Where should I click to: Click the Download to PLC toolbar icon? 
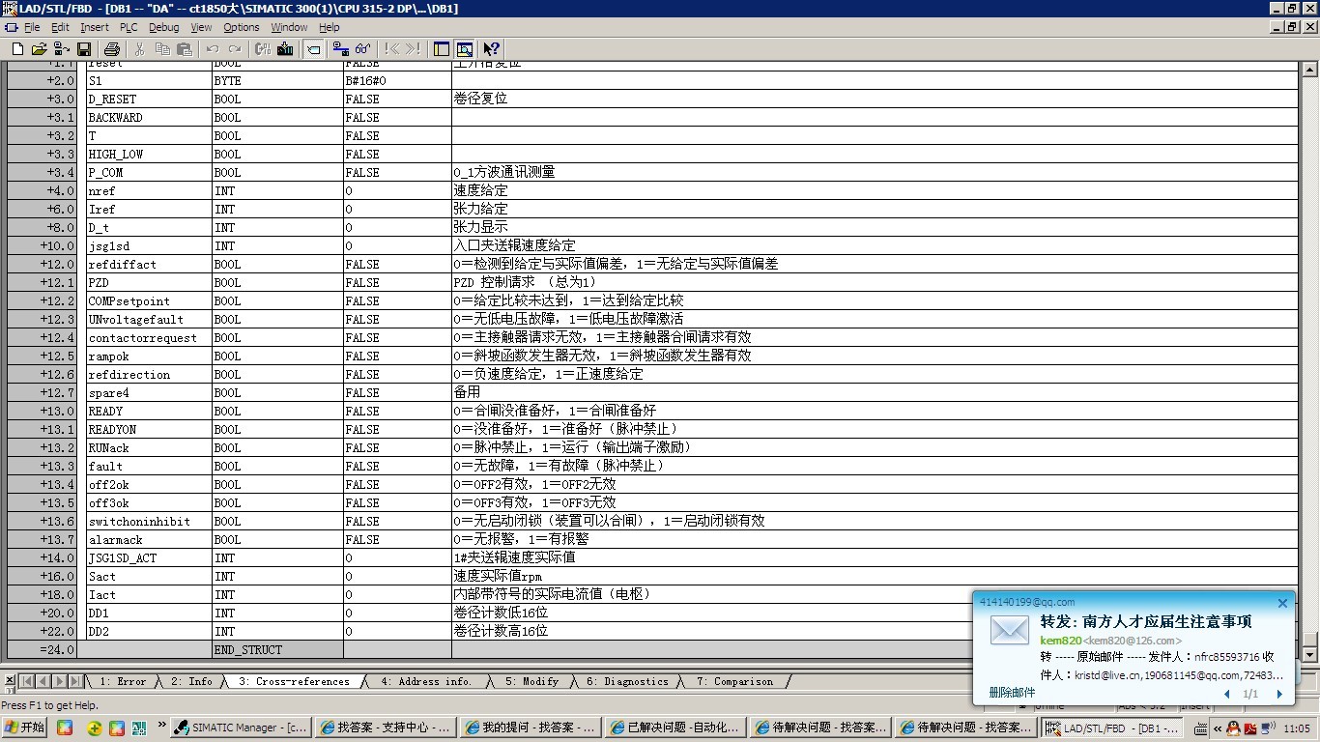285,48
